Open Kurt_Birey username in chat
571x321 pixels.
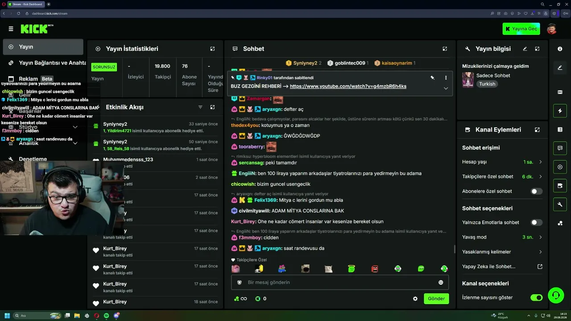243,222
